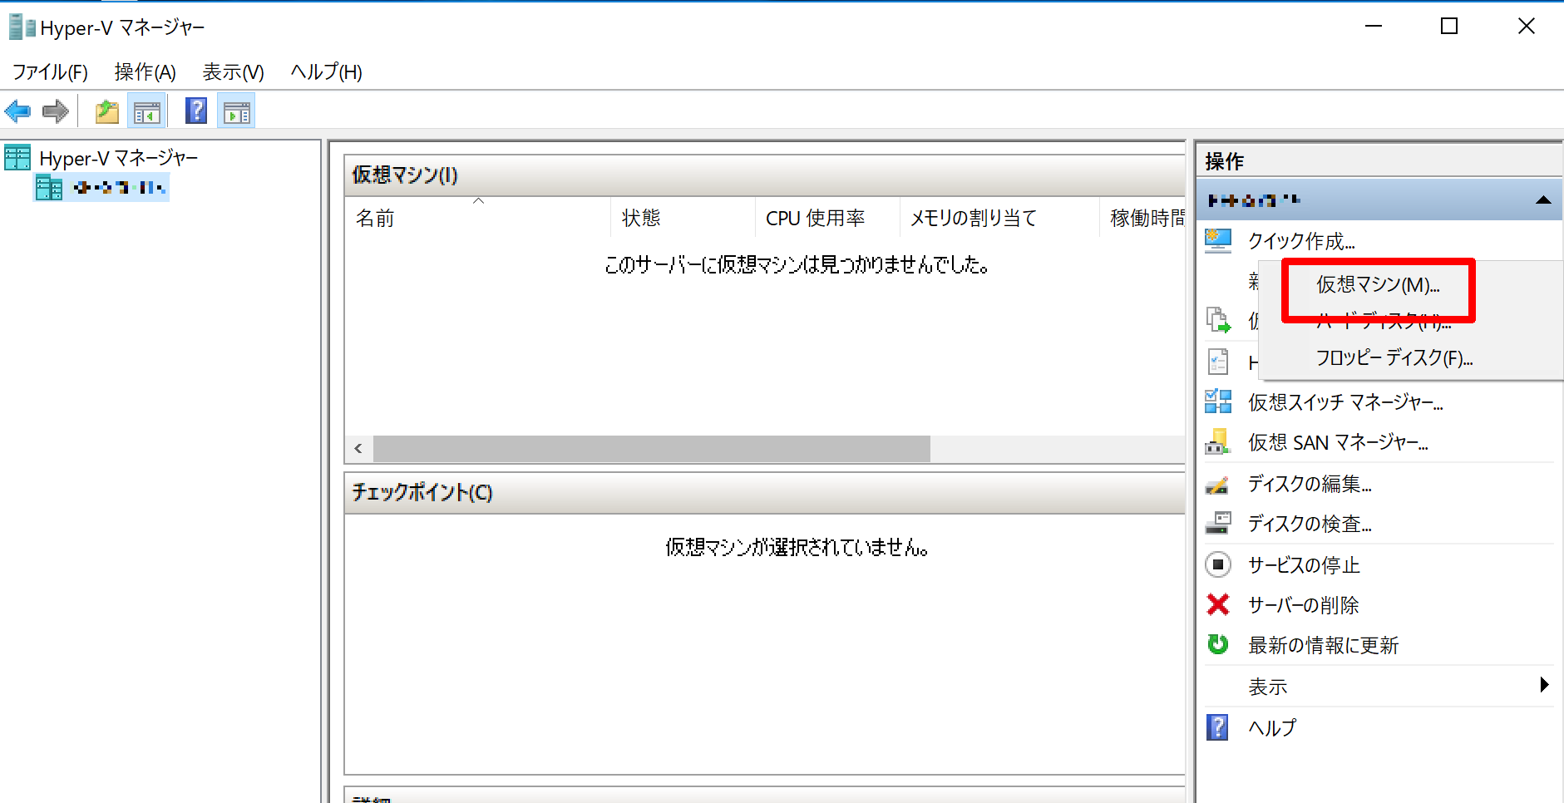Click the Forward arrow toolbar icon

coord(56,111)
